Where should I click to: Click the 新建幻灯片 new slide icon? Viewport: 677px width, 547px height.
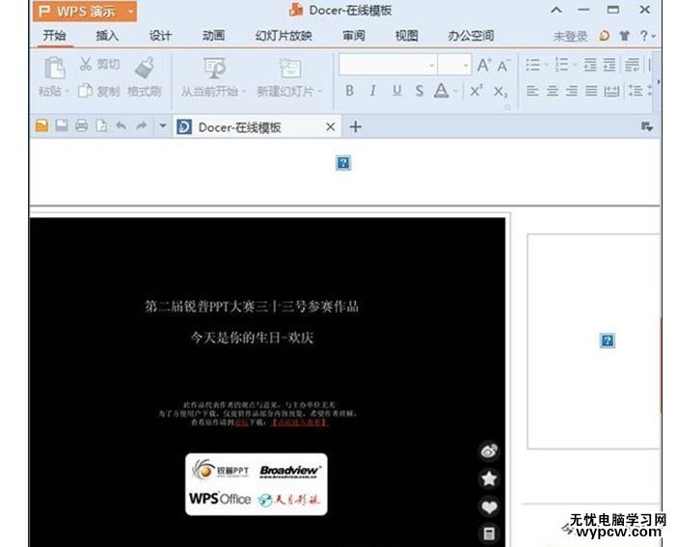tap(289, 68)
